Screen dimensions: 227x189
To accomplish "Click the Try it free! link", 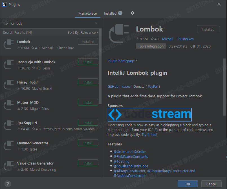I will tap(149, 135).
